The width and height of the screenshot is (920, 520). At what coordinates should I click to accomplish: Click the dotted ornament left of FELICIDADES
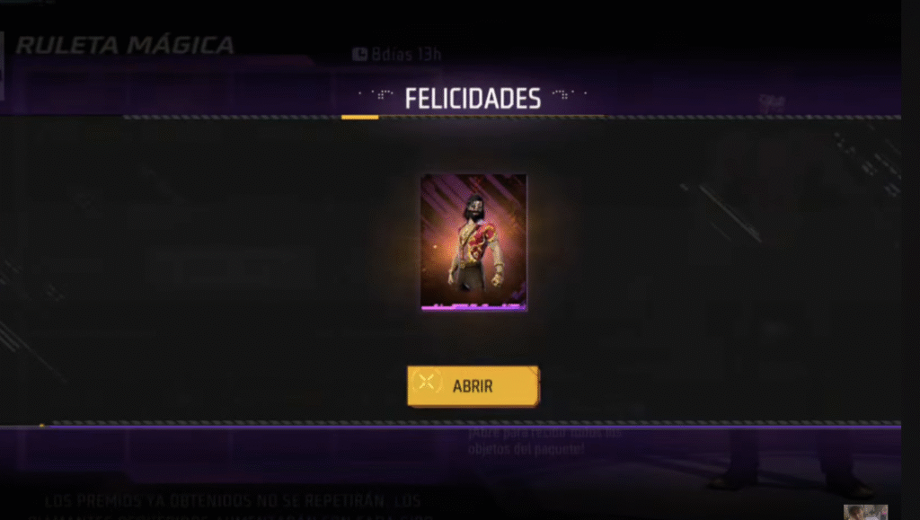[x=377, y=94]
